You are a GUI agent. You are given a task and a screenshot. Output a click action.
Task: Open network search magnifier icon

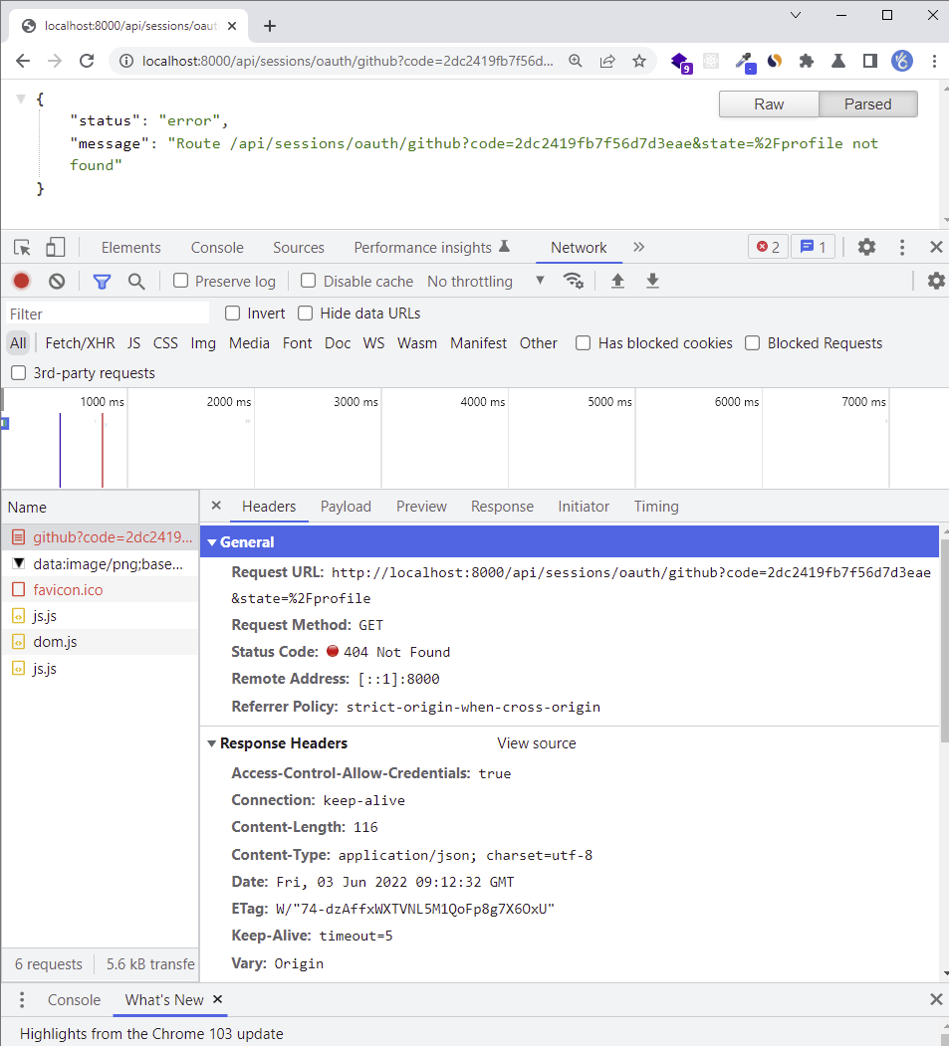pyautogui.click(x=136, y=282)
